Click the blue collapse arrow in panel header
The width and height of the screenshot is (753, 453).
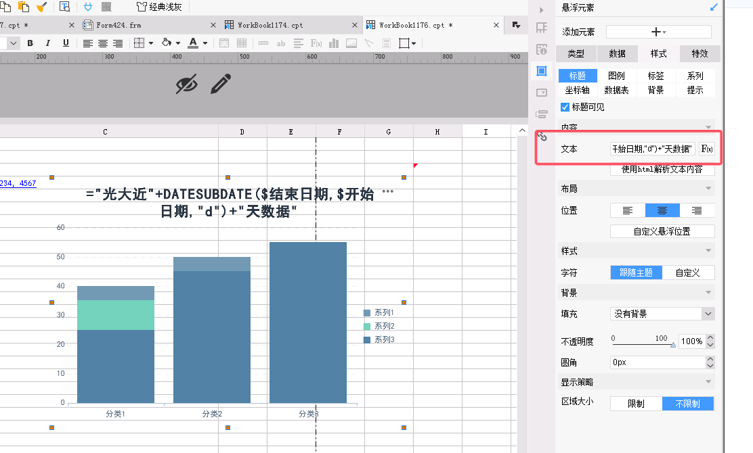point(714,7)
